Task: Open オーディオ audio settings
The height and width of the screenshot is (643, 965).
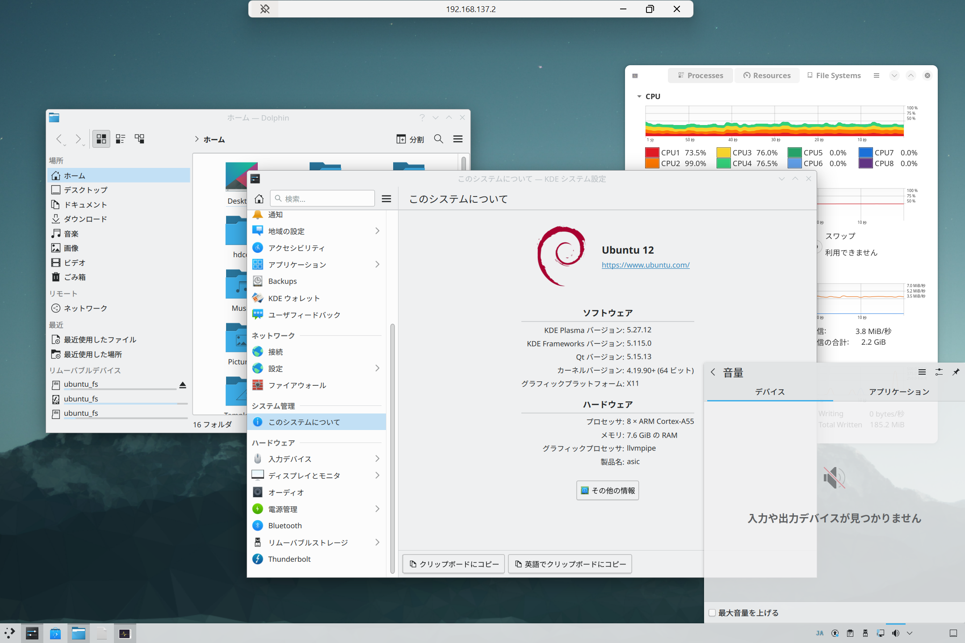Action: [316, 493]
